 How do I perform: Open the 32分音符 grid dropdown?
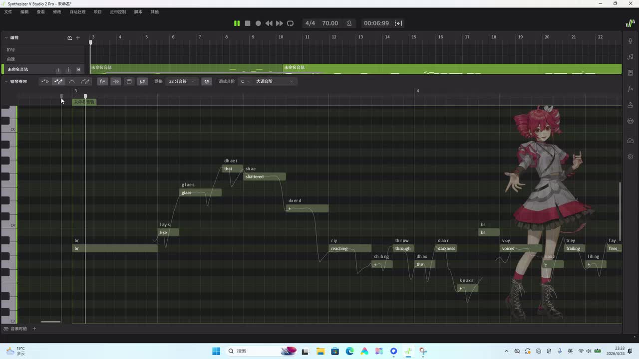(x=182, y=81)
